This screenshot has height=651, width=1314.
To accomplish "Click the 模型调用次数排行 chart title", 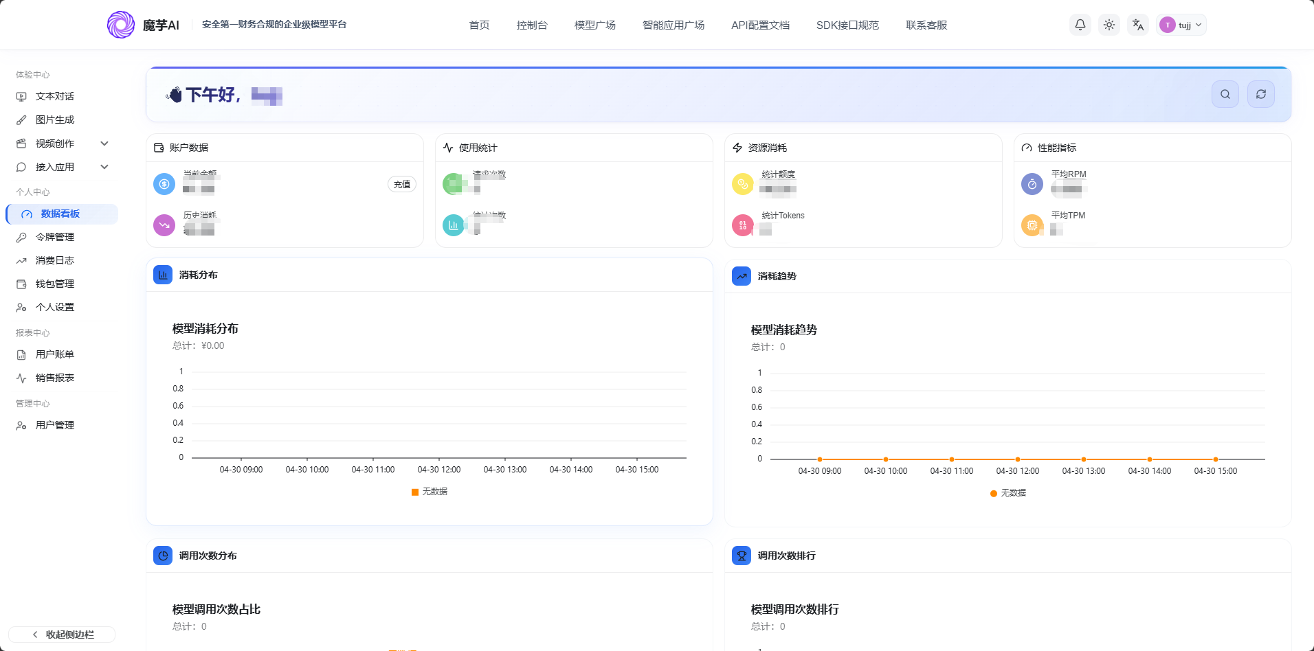I will coord(795,610).
